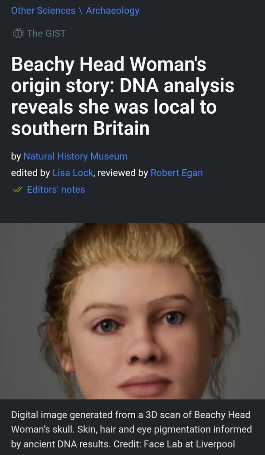Open the facial reconstruction image
The image size is (265, 455).
pyautogui.click(x=132, y=311)
